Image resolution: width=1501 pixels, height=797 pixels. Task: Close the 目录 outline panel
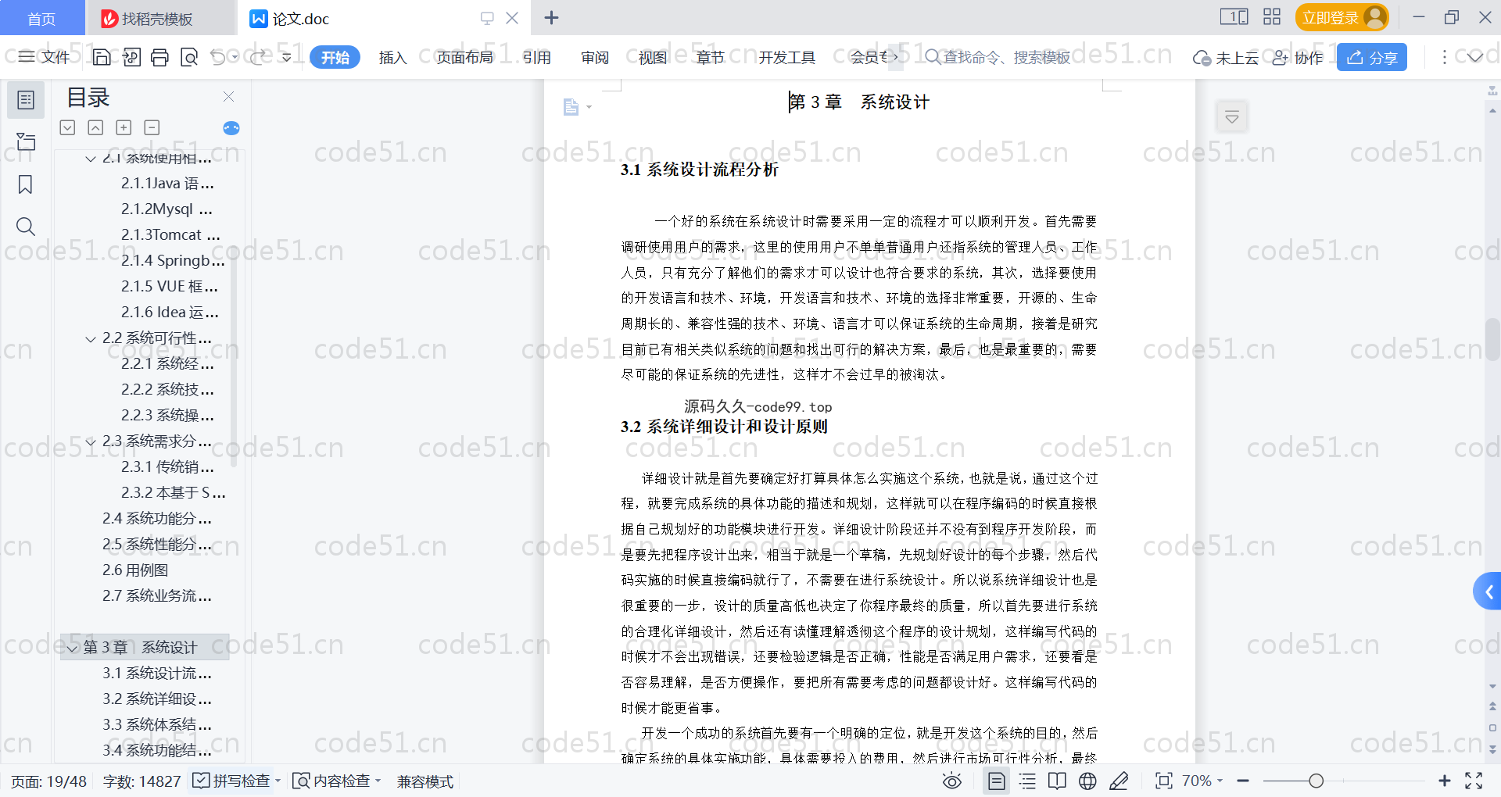[x=228, y=96]
